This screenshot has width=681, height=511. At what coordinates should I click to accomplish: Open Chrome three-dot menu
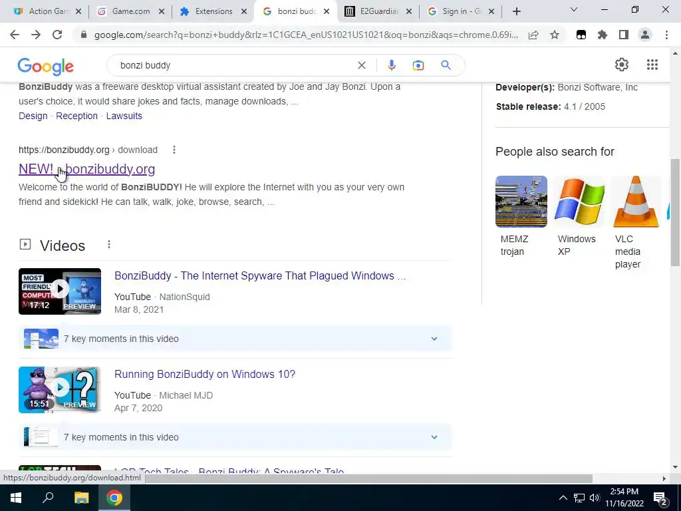[x=666, y=35]
